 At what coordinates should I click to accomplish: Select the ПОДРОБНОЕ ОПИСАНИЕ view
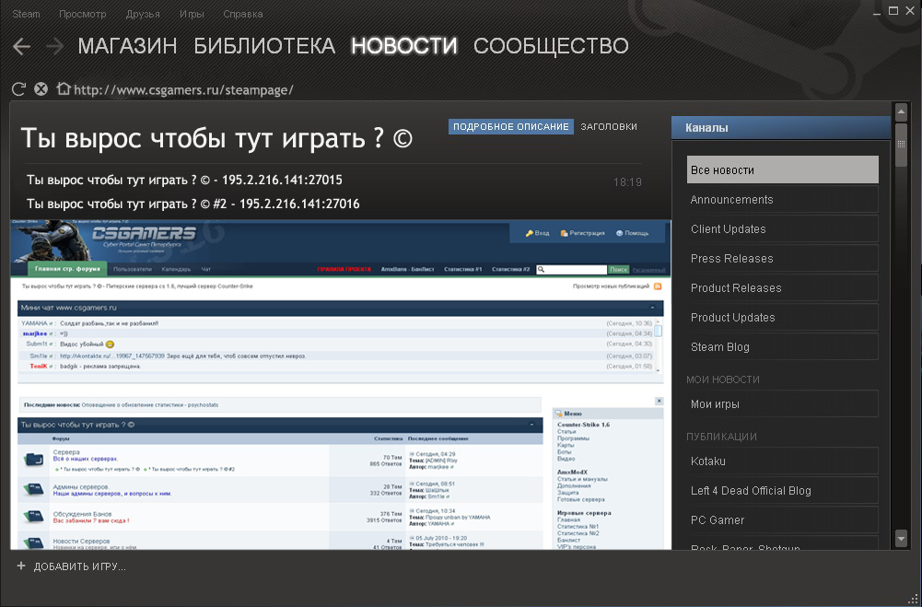pos(511,126)
